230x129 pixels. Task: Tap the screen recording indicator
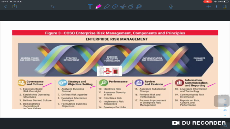coord(208,1)
